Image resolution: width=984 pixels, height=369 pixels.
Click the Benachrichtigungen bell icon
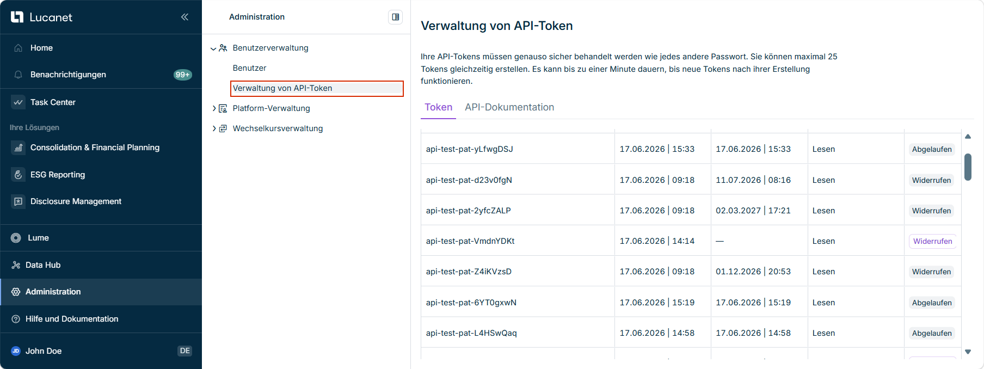18,75
